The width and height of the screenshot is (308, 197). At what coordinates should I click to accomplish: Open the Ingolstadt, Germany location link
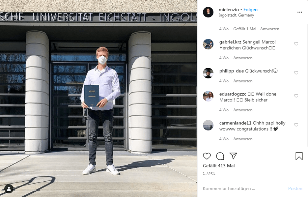click(236, 15)
